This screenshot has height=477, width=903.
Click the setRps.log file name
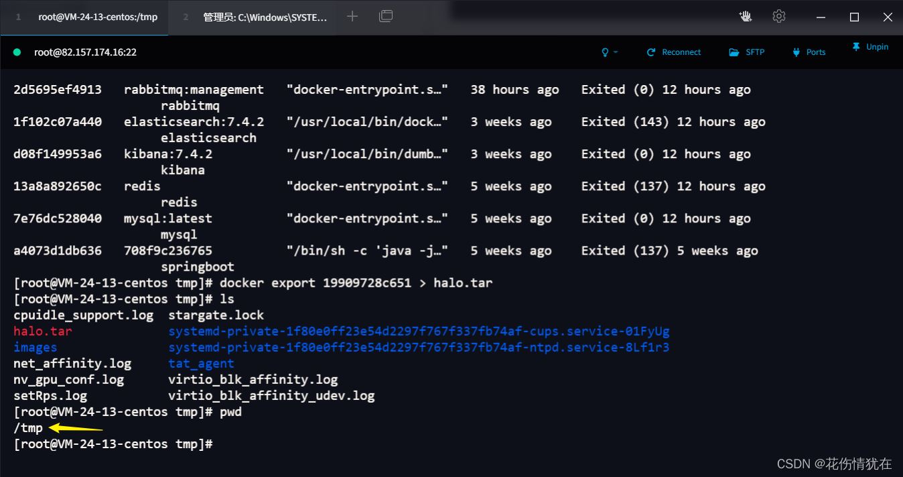pos(50,395)
